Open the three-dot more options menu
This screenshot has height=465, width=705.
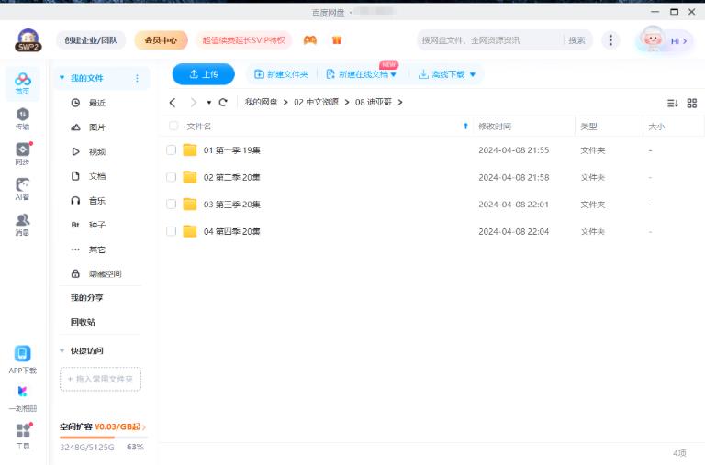point(610,40)
